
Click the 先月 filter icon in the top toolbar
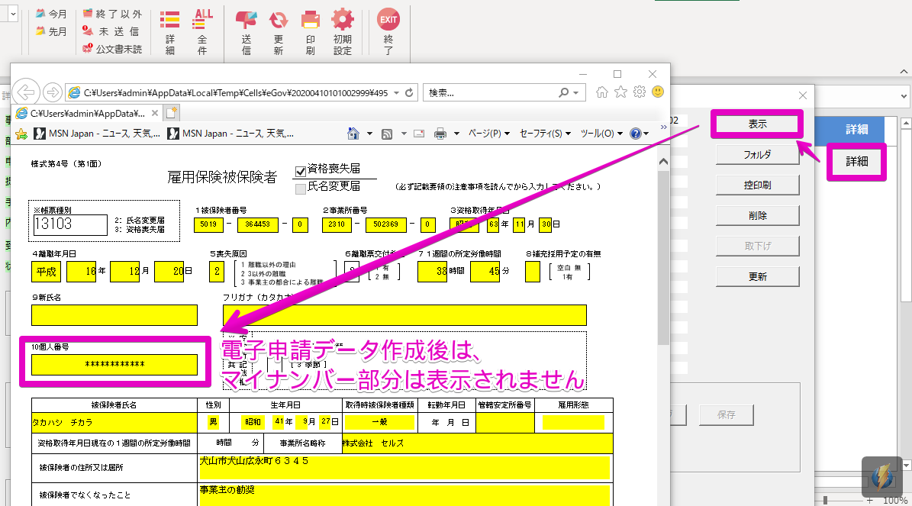40,31
